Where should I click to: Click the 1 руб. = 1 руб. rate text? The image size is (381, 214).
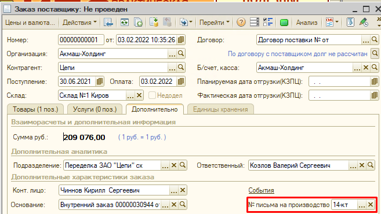pos(142,137)
